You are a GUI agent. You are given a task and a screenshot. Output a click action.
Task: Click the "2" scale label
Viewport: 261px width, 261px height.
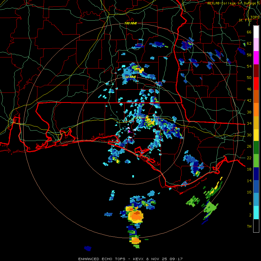(250, 215)
